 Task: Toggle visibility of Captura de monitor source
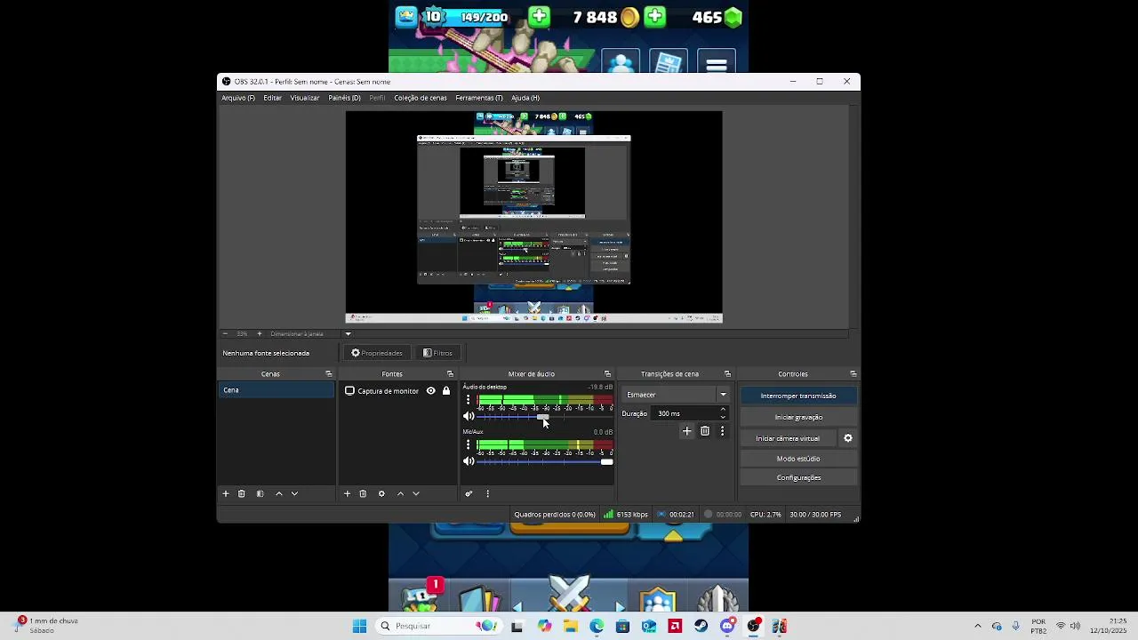click(x=430, y=391)
